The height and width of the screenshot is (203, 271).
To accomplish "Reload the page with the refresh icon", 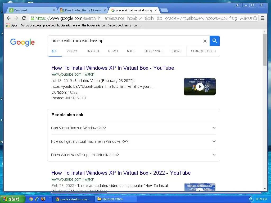I will 24,18.
